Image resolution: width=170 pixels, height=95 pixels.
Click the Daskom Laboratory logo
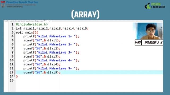coord(155,6)
